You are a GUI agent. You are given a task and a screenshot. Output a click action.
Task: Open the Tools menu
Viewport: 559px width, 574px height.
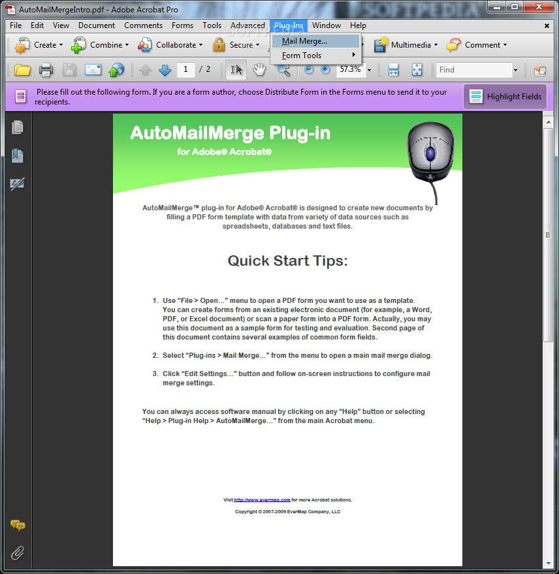pyautogui.click(x=212, y=25)
